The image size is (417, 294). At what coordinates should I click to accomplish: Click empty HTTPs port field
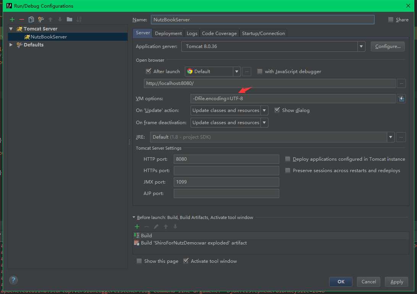coord(226,171)
